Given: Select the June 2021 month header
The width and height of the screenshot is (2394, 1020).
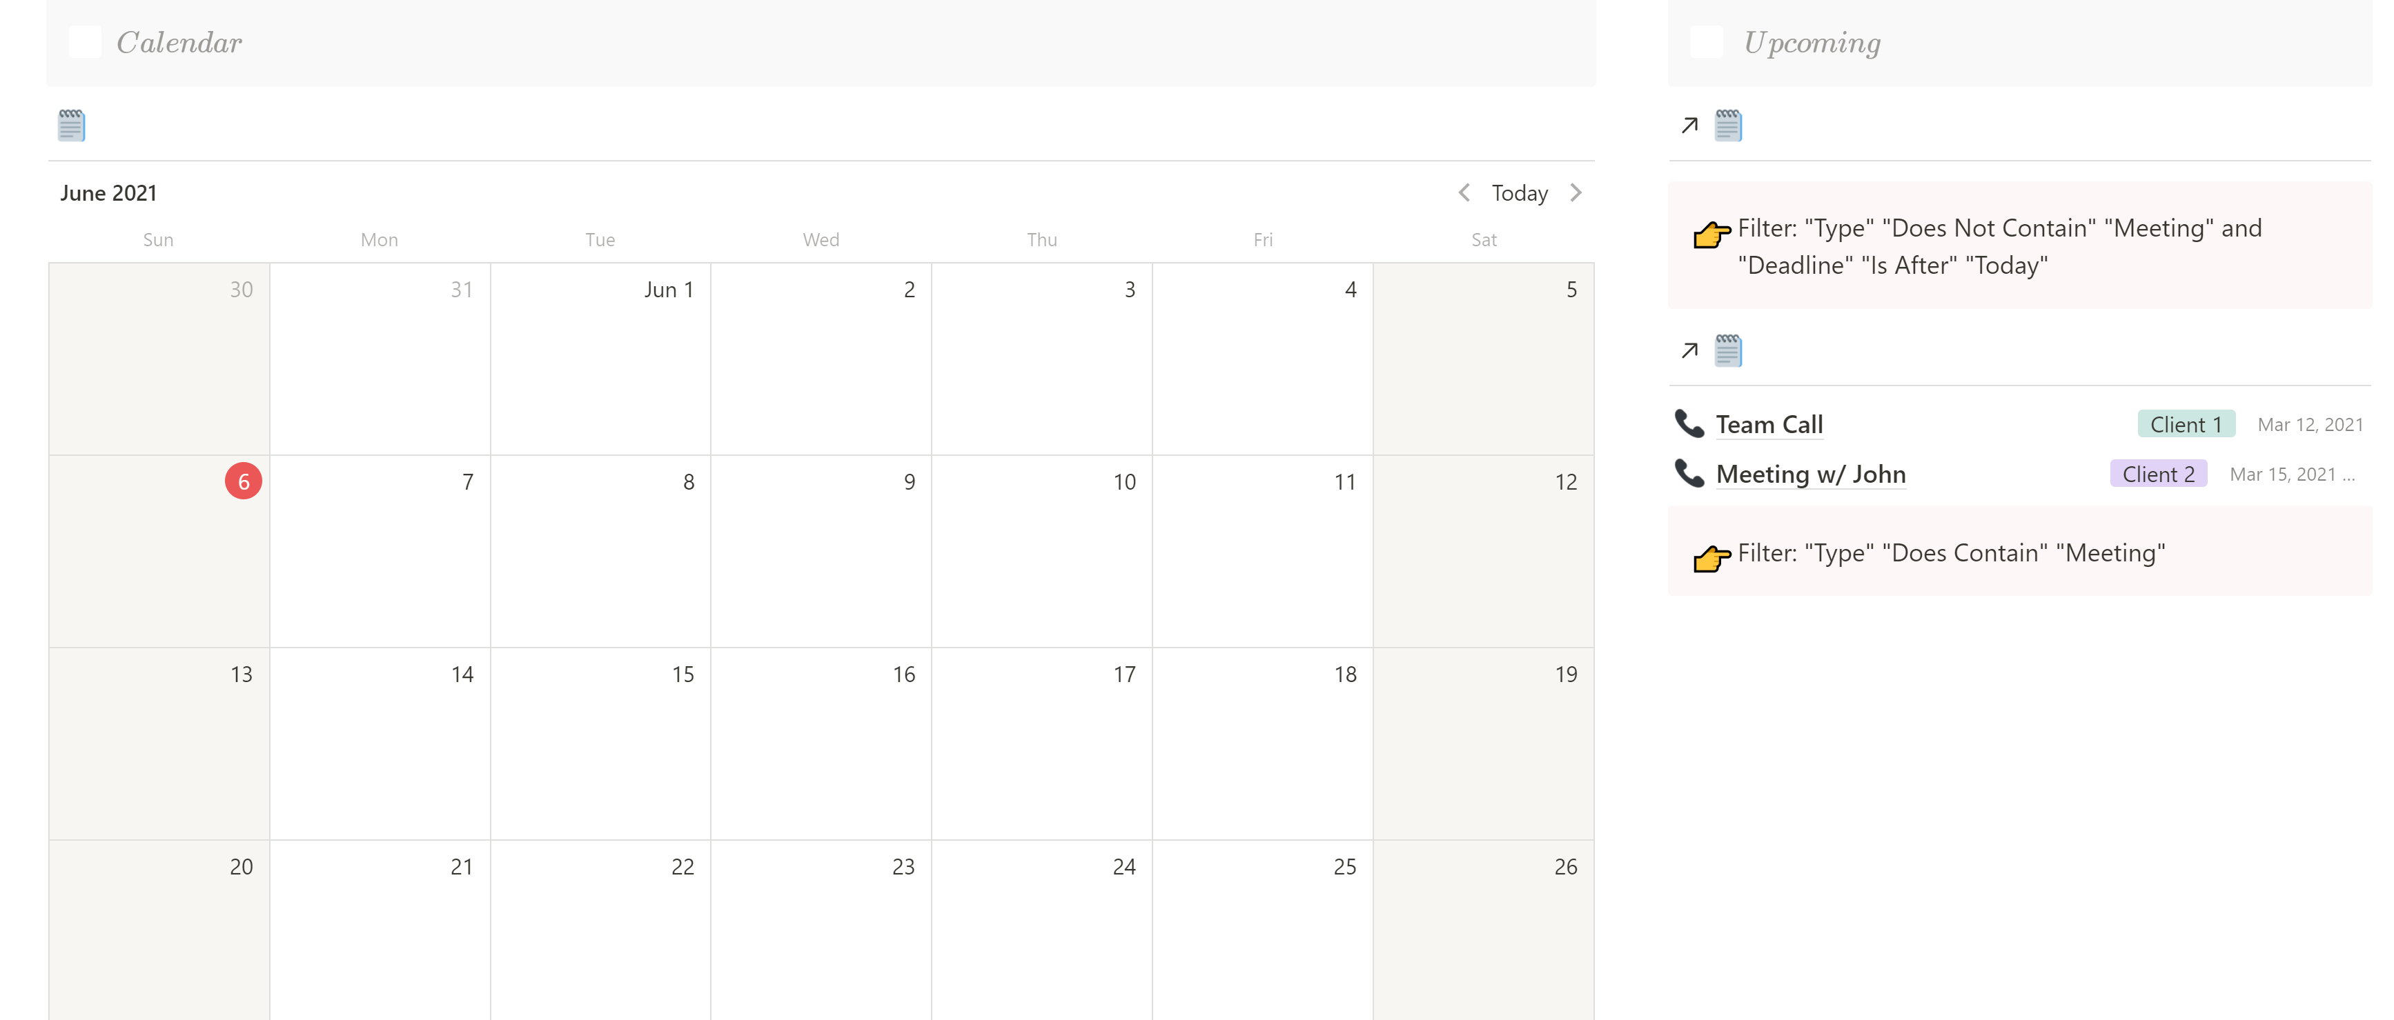Looking at the screenshot, I should [108, 192].
